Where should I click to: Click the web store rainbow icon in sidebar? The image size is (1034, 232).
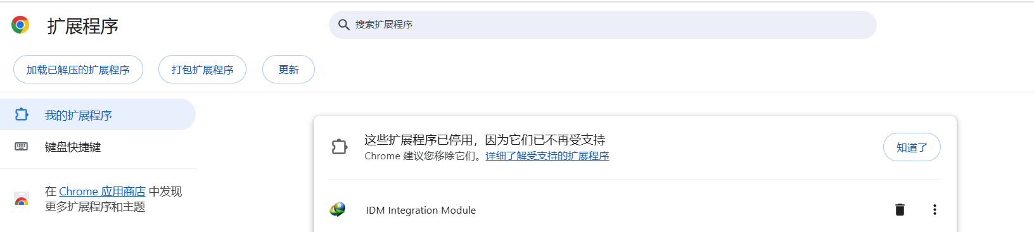click(x=22, y=200)
